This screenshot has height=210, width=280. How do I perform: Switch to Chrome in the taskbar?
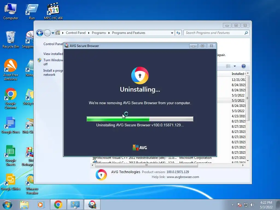pos(58,205)
